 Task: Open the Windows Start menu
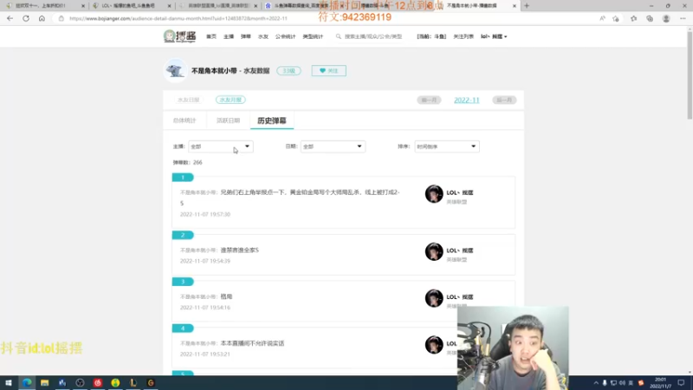(9, 383)
